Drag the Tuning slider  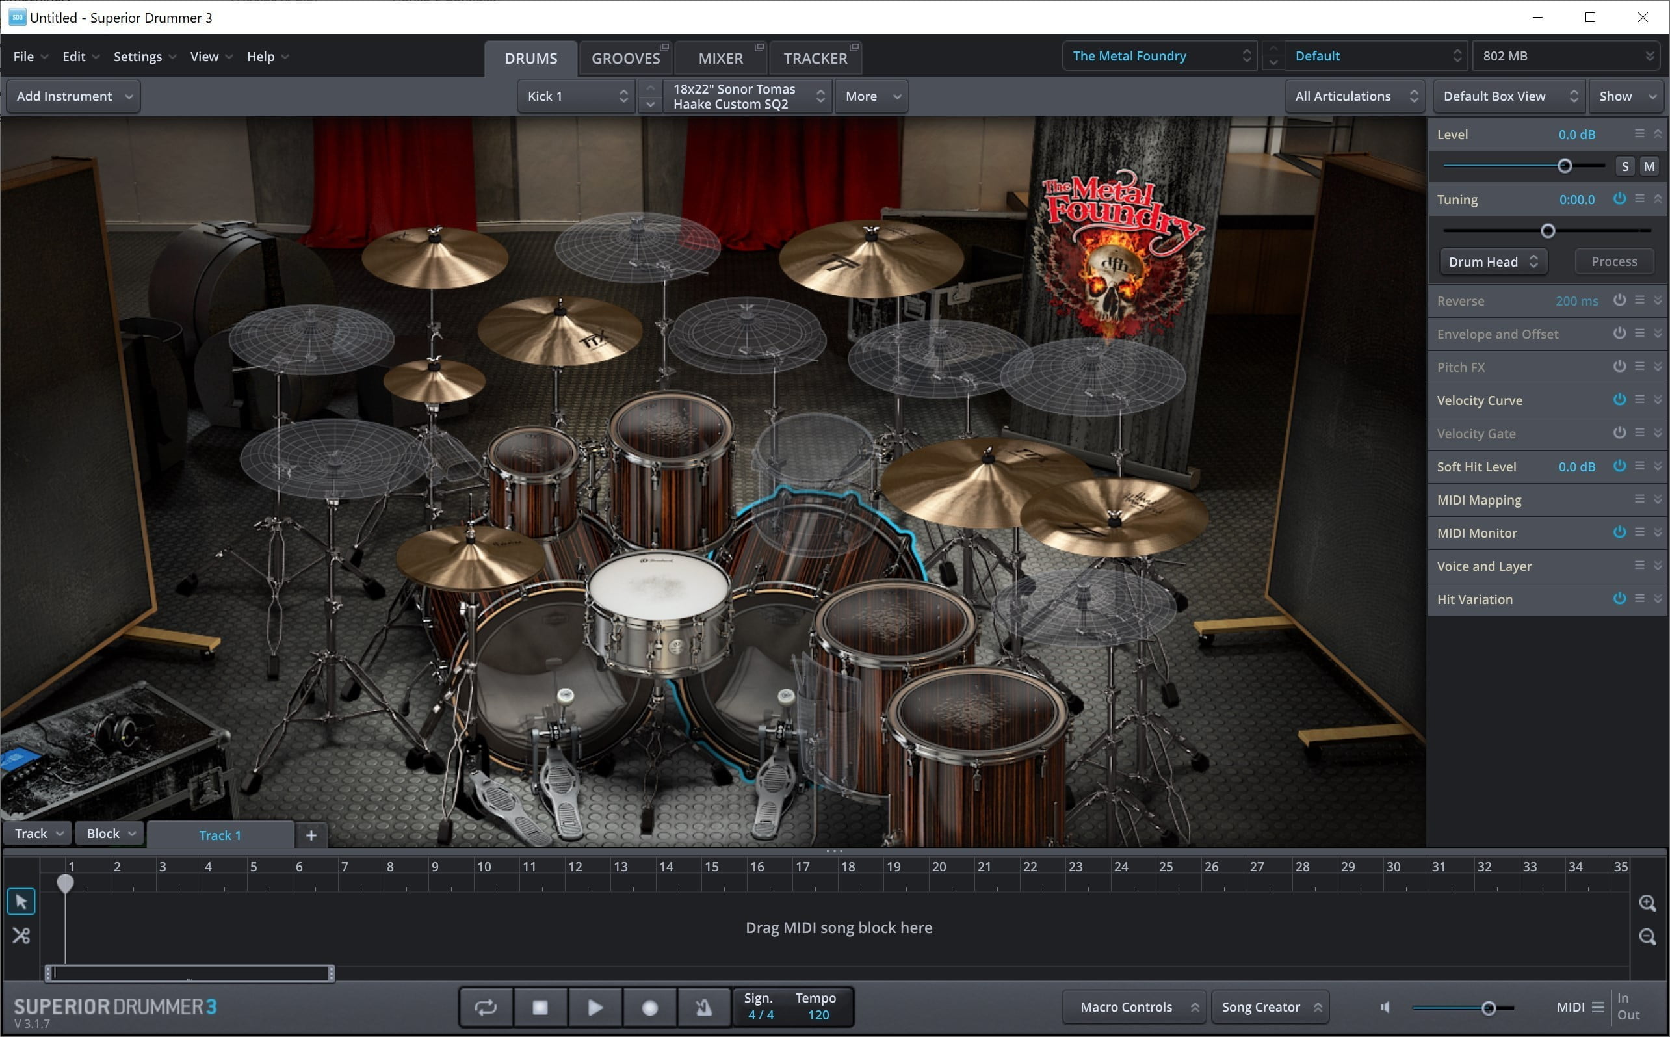click(1547, 230)
